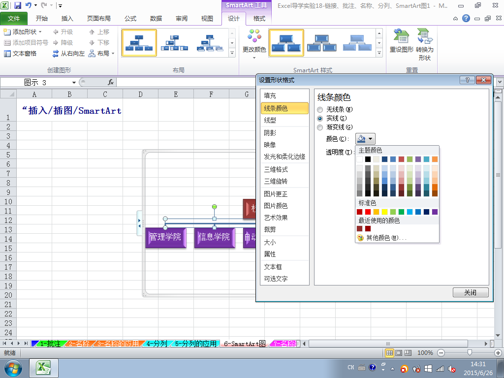Select 线型 line style category
The height and width of the screenshot is (378, 504).
point(285,120)
